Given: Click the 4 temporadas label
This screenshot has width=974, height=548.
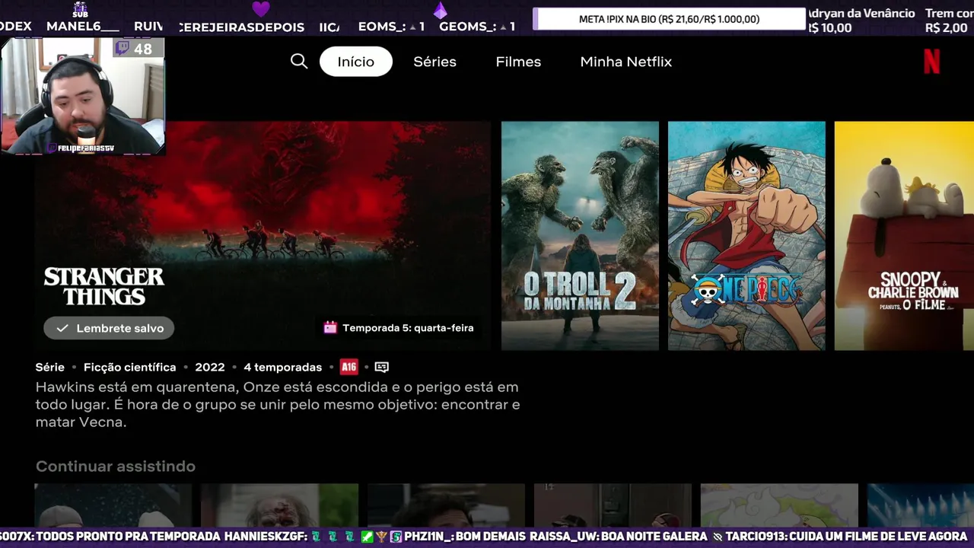Looking at the screenshot, I should point(282,367).
